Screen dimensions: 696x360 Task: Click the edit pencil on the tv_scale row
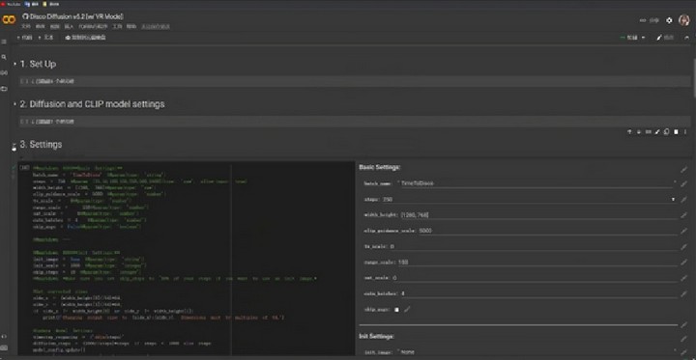(x=684, y=247)
